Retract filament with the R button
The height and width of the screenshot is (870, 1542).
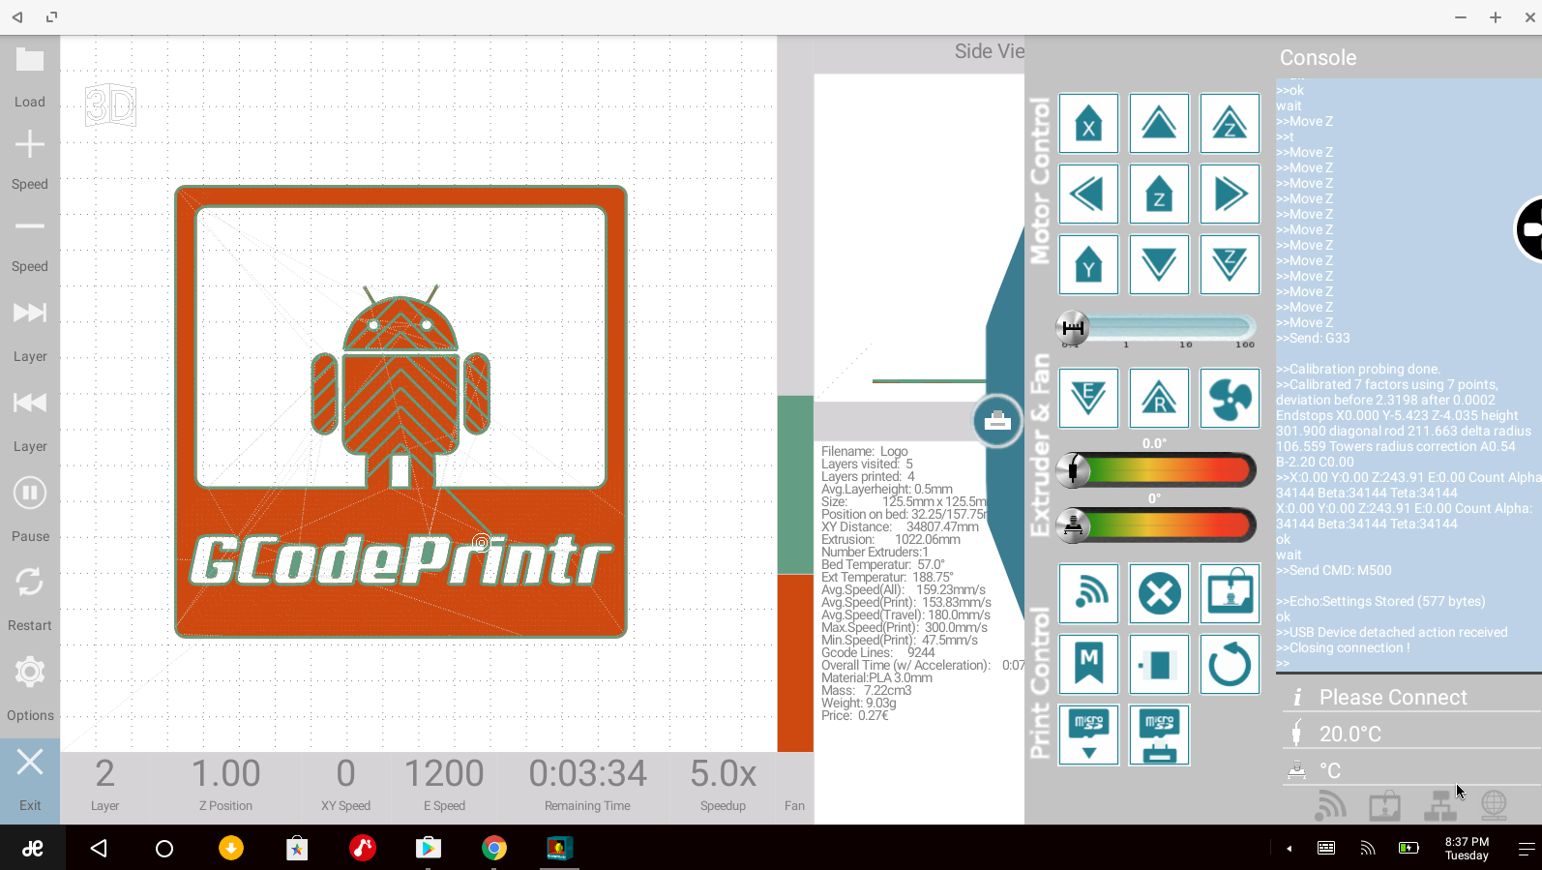click(1159, 398)
